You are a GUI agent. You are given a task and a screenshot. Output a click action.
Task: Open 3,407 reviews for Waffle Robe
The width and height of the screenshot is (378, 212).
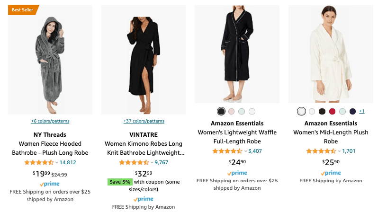click(x=255, y=151)
